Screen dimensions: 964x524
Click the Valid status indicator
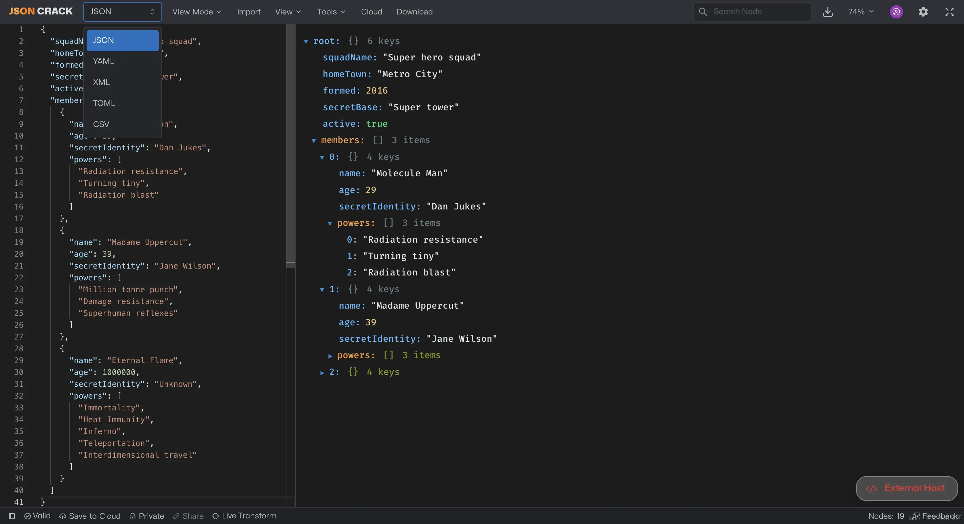37,516
